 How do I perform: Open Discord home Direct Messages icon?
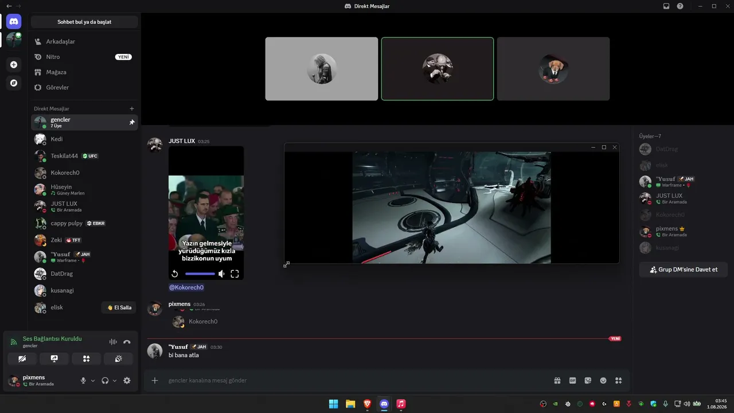[x=14, y=22]
